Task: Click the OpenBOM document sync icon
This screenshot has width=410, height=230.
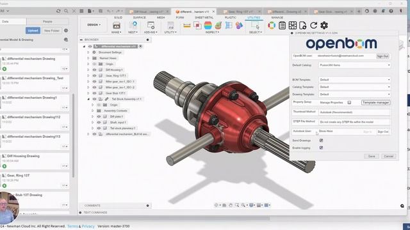Action: pos(303,26)
